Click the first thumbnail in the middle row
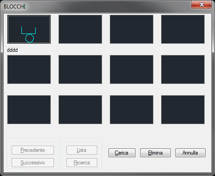This screenshot has height=176, width=215. [x=29, y=69]
